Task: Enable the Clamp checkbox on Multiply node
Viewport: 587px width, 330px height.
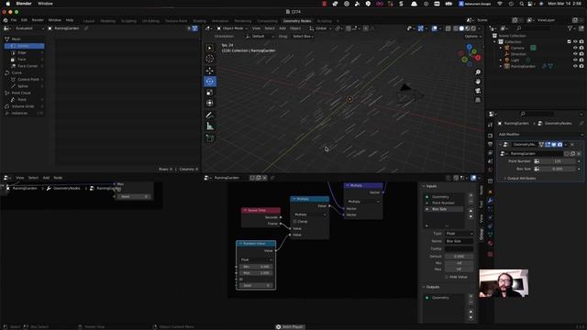Action: tap(295, 222)
